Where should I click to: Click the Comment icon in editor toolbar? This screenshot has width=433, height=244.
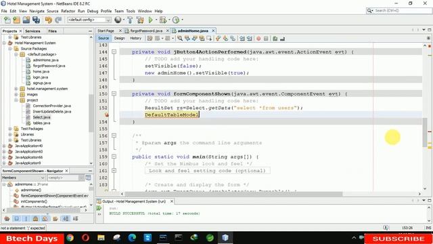click(x=275, y=39)
